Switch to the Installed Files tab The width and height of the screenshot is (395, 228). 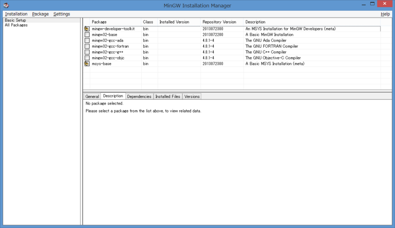(x=168, y=96)
